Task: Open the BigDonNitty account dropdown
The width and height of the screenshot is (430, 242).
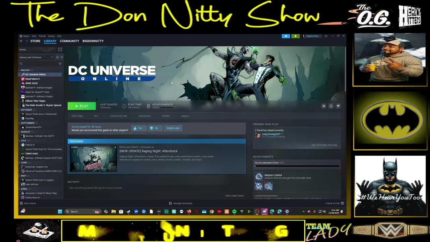Action: coord(311,36)
